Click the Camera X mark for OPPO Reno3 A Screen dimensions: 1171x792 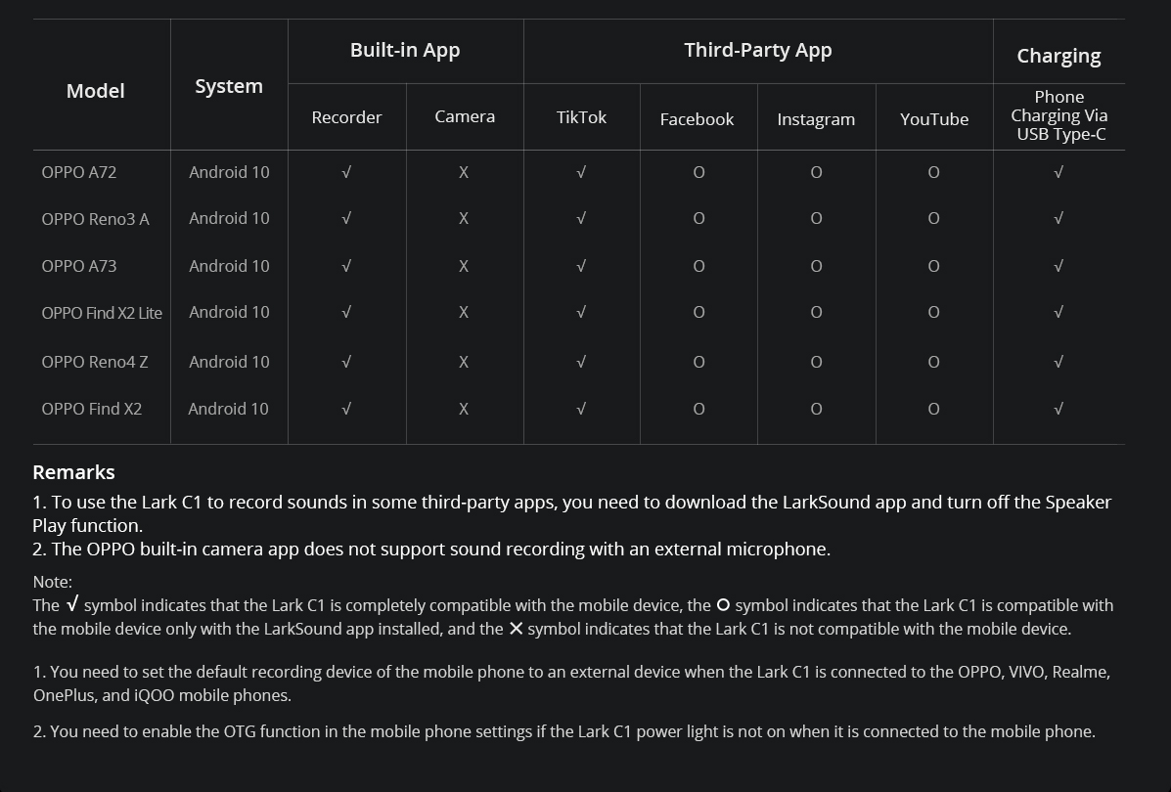[x=464, y=219]
